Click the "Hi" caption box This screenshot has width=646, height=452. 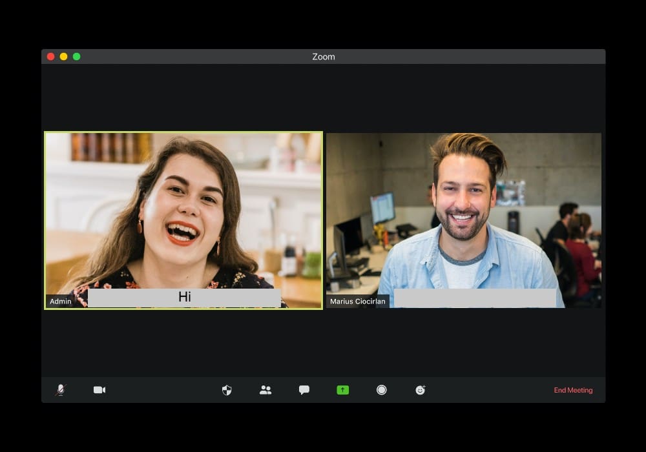184,298
